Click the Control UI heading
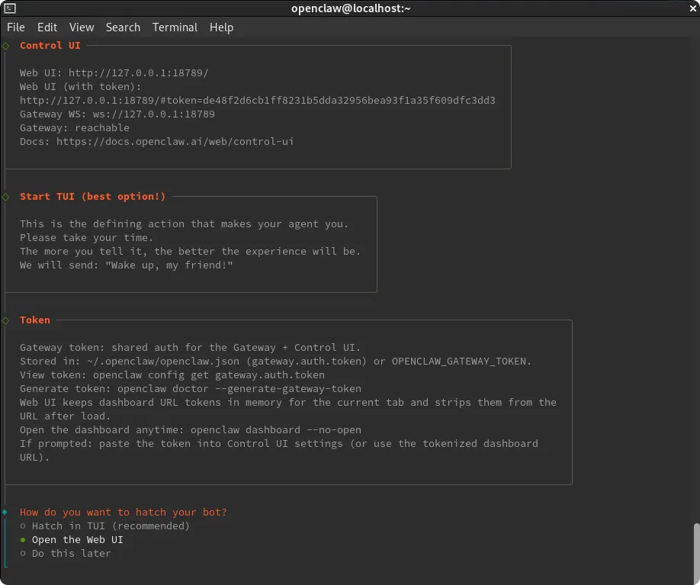The height and width of the screenshot is (585, 700). point(50,46)
